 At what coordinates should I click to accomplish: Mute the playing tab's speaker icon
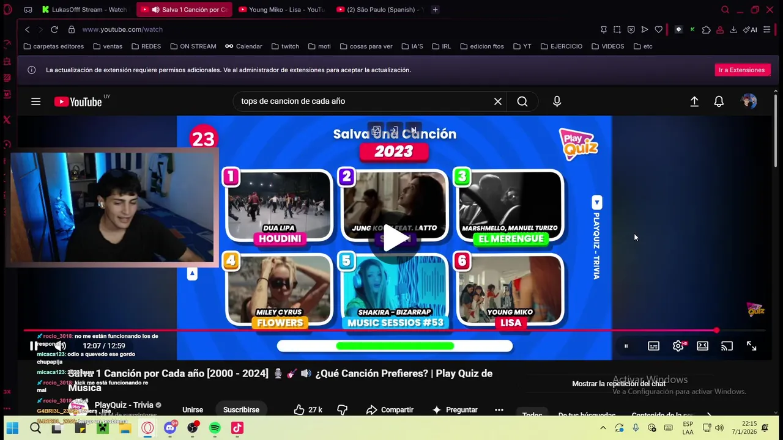tap(155, 10)
